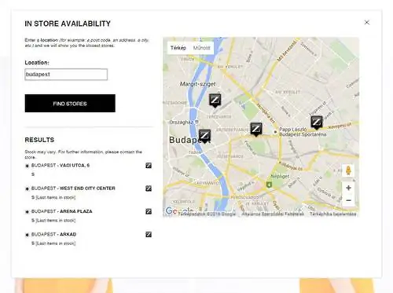Open Budapest - Vaci Utca, 6 store result
Screen dimensions: 393x293
(x=61, y=166)
